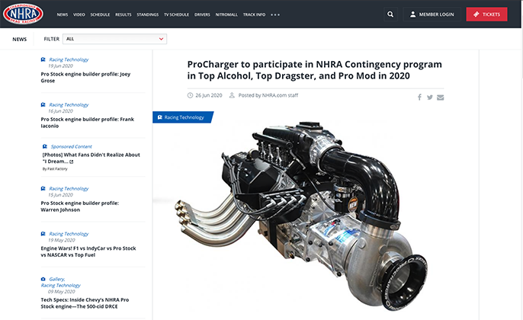
Task: Open the Schedule menu item
Action: 100,14
